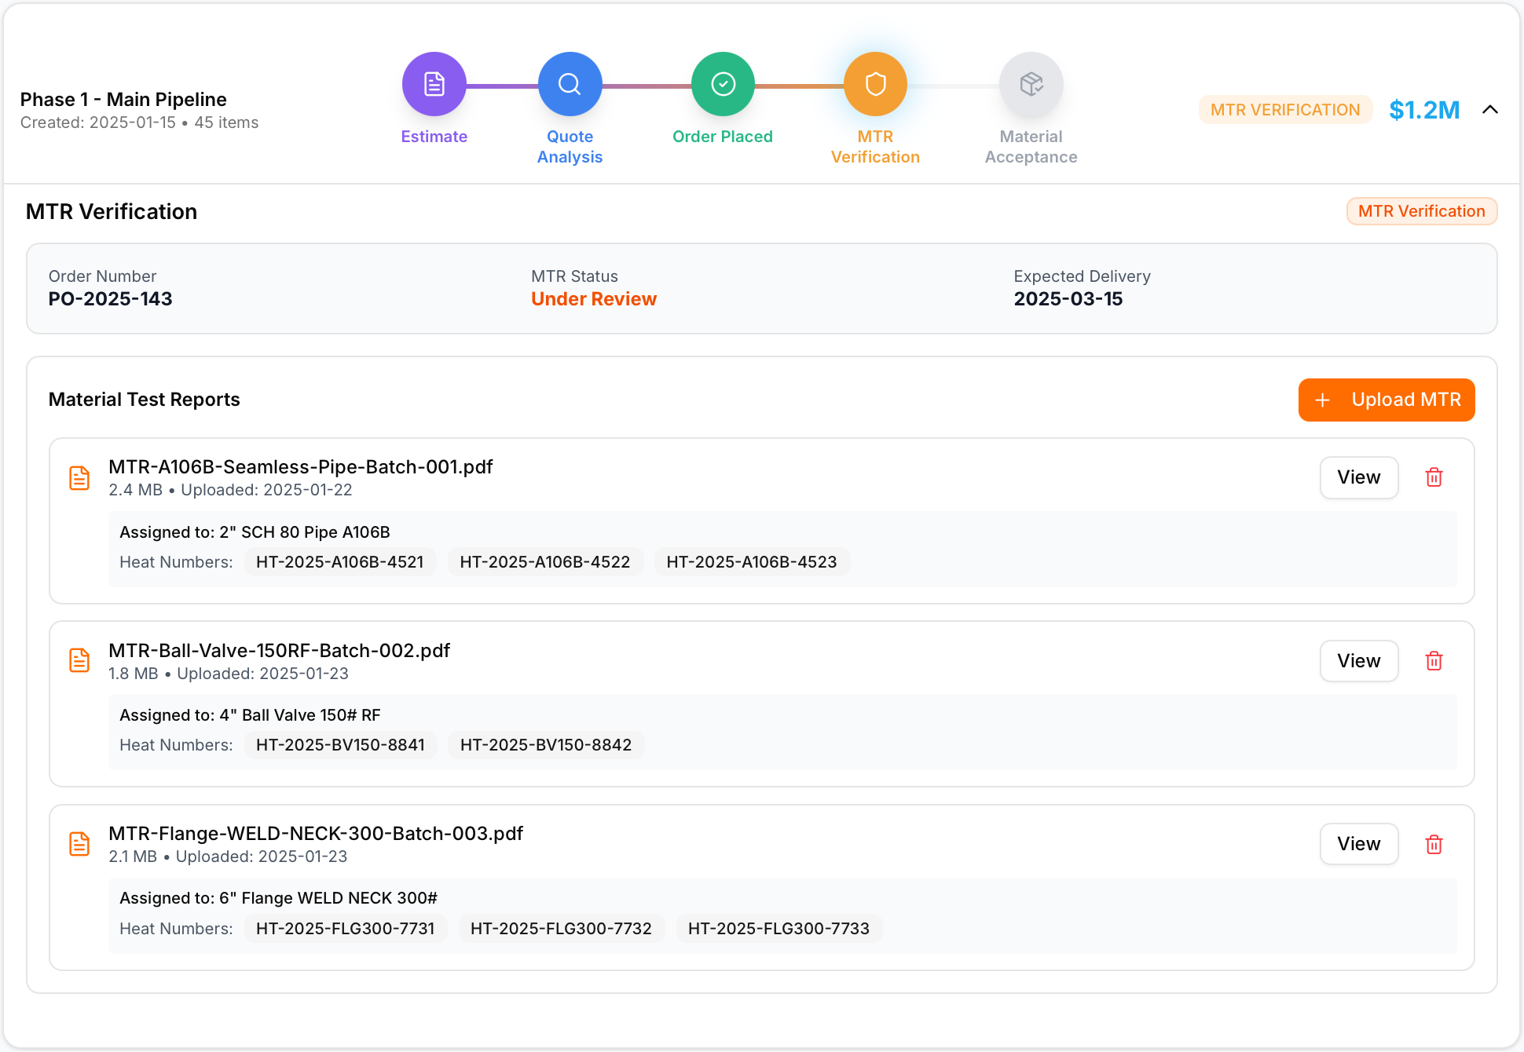Image resolution: width=1524 pixels, height=1052 pixels.
Task: View MTR-A106B-Seamless-Pipe-Batch-001.pdf
Action: coord(1358,477)
